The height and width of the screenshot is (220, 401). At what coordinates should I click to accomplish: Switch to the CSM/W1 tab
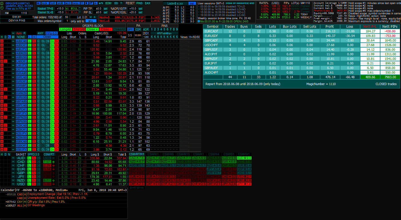pyautogui.click(x=244, y=154)
